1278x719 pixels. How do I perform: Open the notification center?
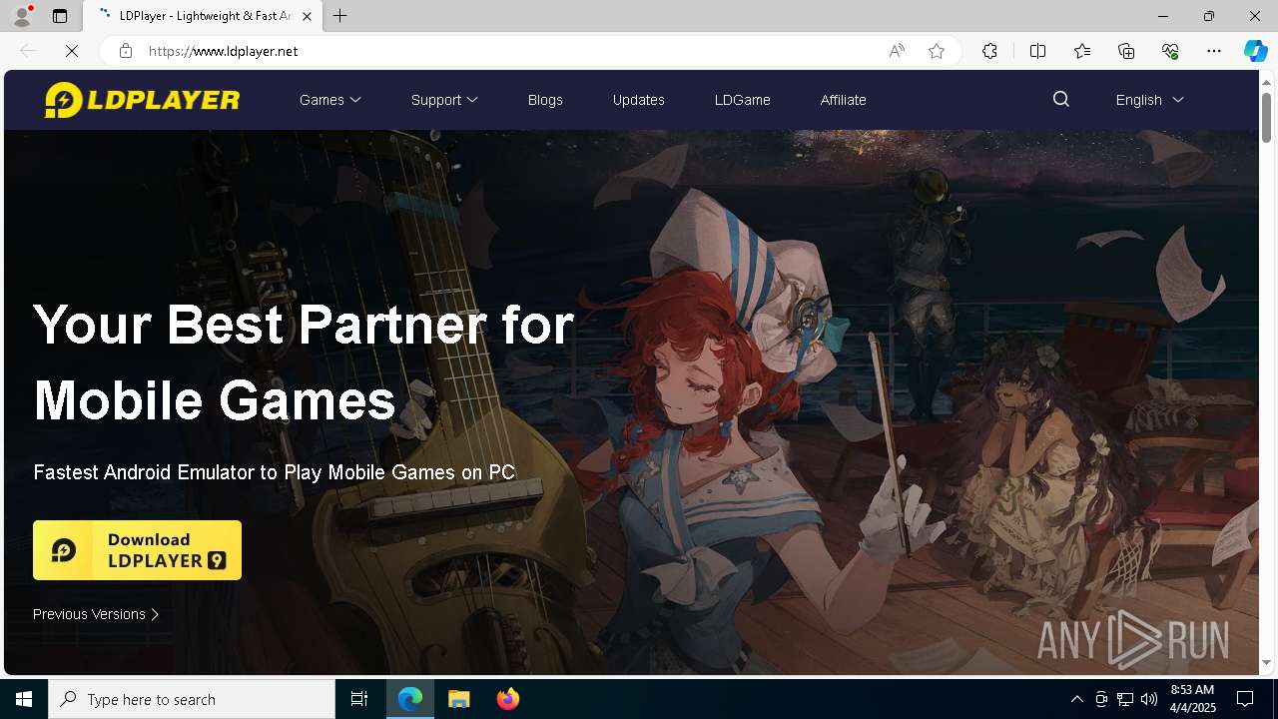tap(1246, 699)
